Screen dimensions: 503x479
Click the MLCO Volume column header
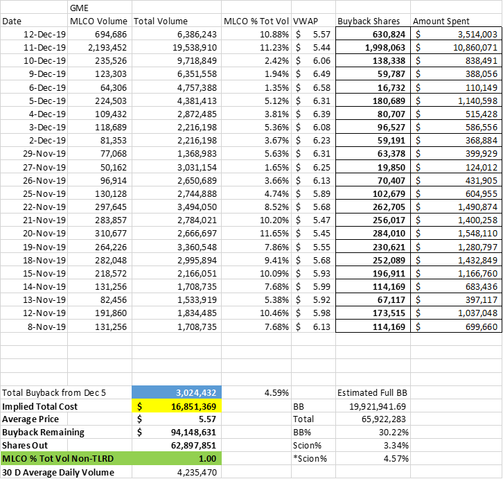pyautogui.click(x=98, y=21)
